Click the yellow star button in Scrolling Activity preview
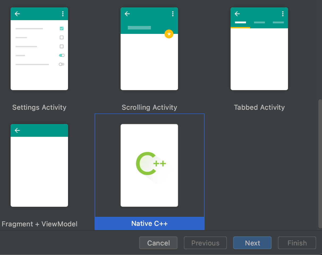 click(169, 34)
